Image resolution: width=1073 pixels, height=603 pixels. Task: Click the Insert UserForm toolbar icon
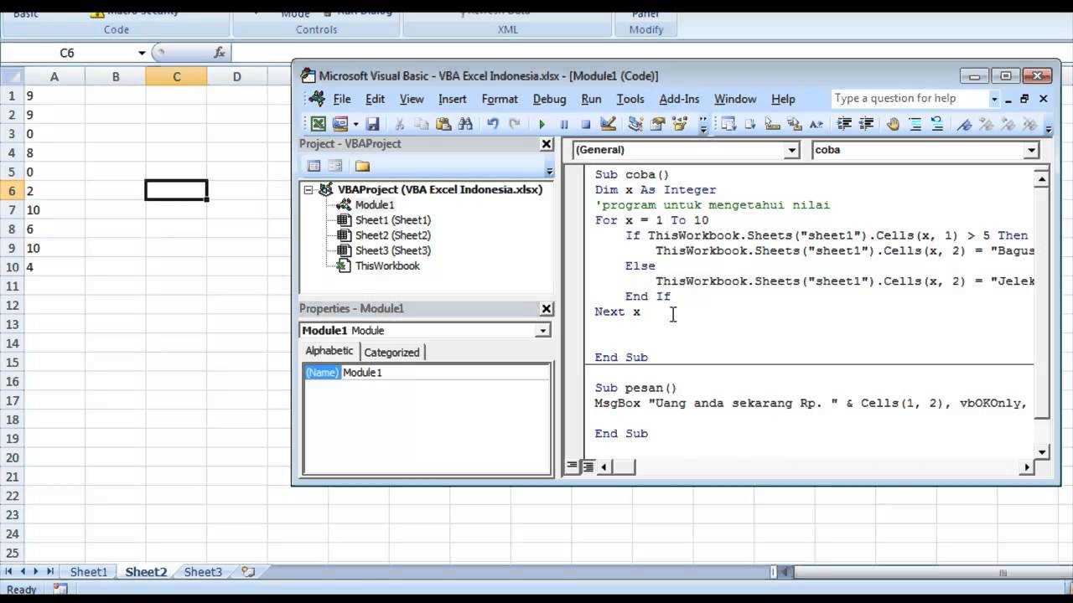(x=340, y=124)
